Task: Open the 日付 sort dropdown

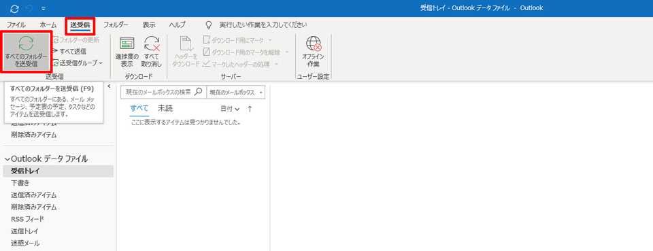Action: coord(230,109)
